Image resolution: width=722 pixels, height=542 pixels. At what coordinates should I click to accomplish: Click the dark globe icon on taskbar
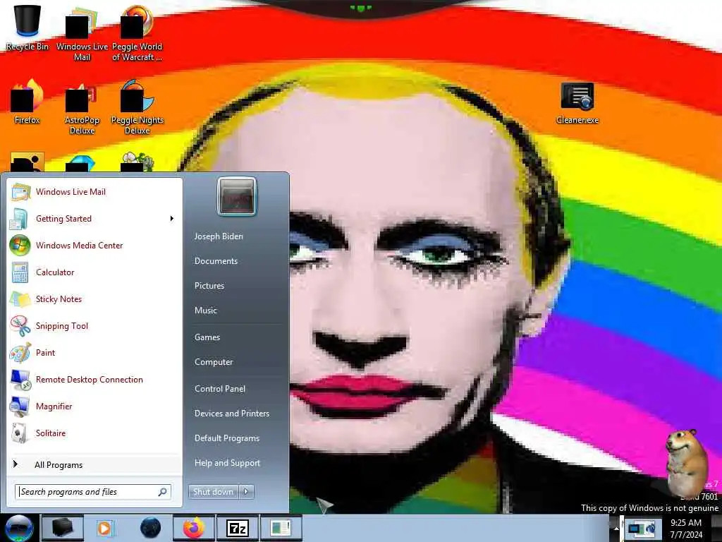tap(151, 528)
